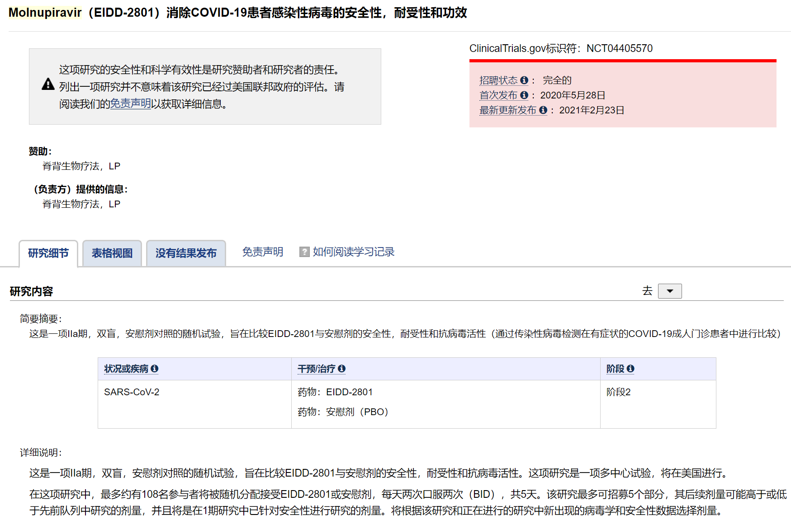791x524 pixels.
Task: Click the 最新更新发布 link
Action: pos(507,110)
